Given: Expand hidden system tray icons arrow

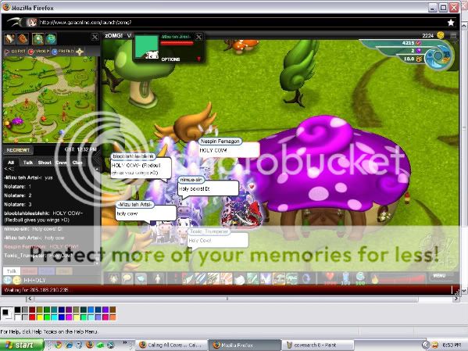Looking at the screenshot, I should pyautogui.click(x=426, y=345).
